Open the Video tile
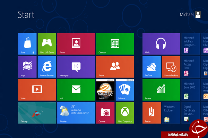 [x=37, y=90]
